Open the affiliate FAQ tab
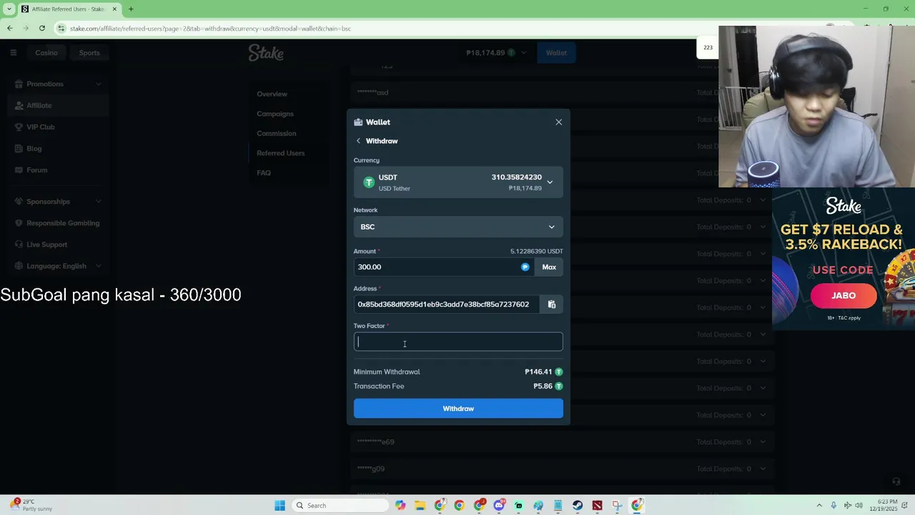The width and height of the screenshot is (915, 515). (x=264, y=172)
